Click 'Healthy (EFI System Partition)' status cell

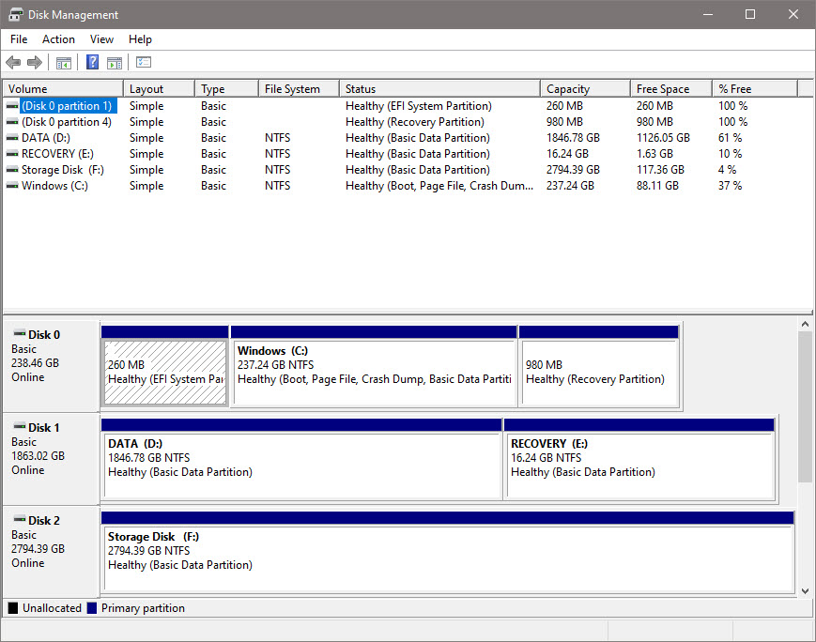(x=419, y=106)
